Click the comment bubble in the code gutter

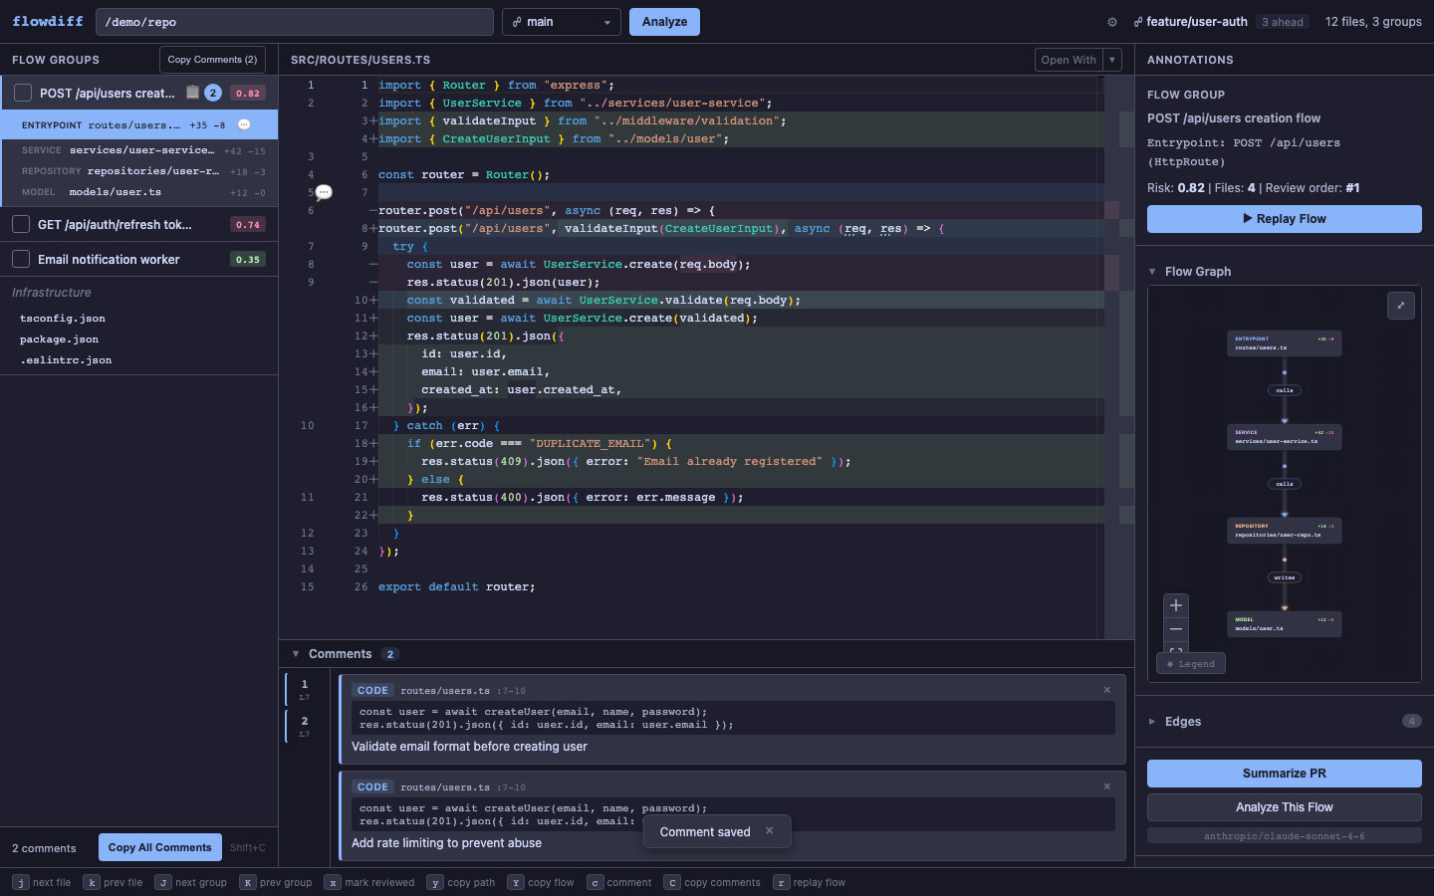click(x=324, y=192)
